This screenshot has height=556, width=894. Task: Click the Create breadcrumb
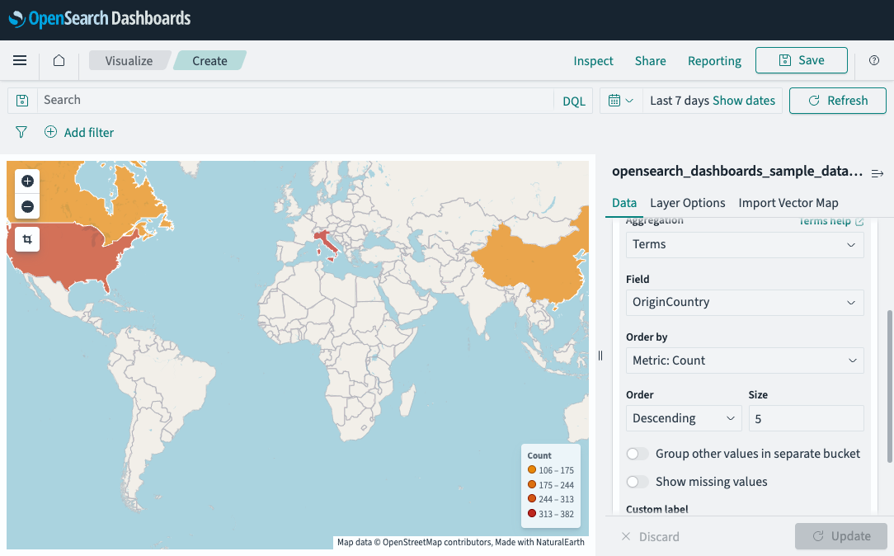209,60
